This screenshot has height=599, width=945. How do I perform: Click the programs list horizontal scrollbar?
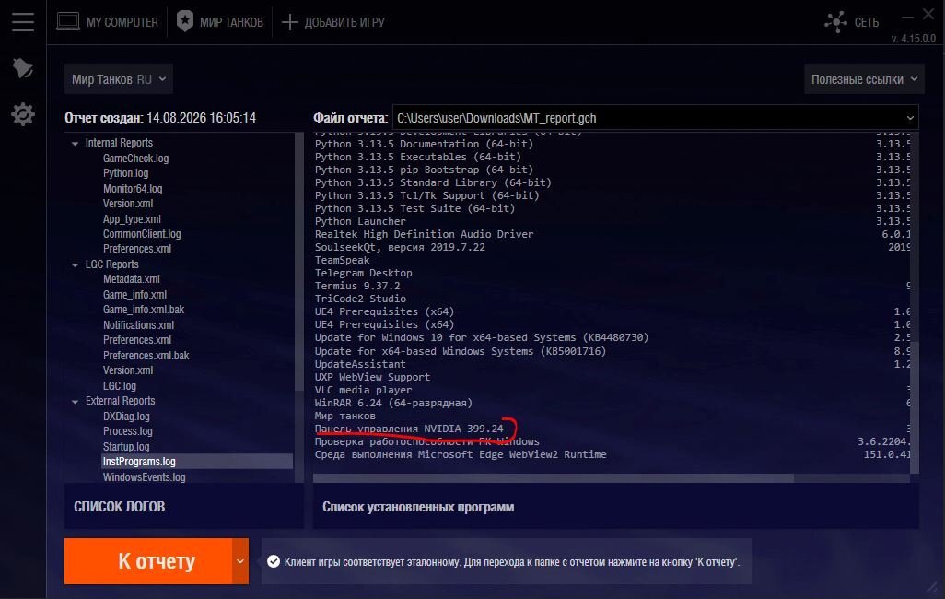(x=554, y=477)
